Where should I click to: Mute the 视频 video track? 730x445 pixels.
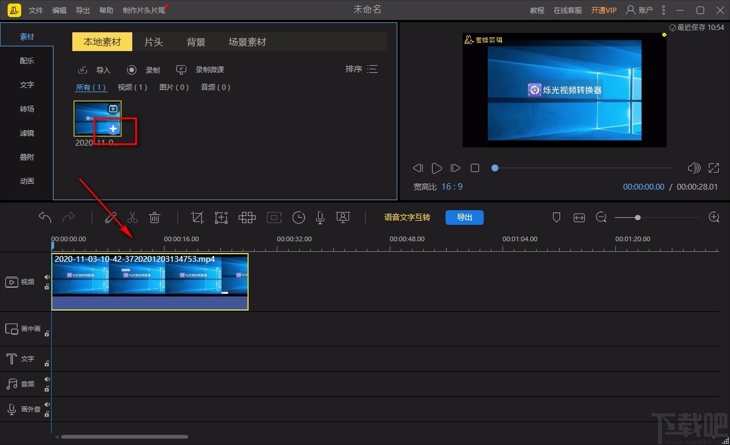(x=47, y=277)
